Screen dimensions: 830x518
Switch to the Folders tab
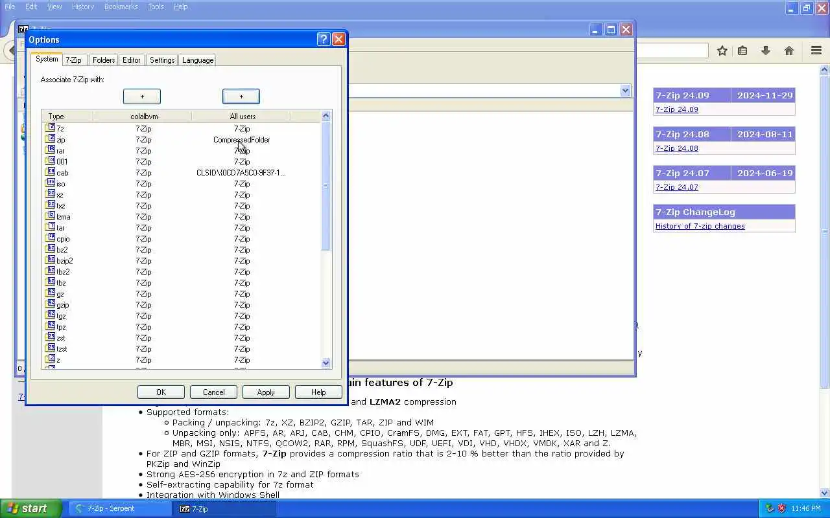click(104, 60)
